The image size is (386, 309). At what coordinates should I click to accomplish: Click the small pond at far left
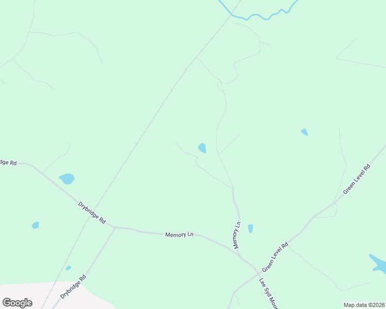[36, 225]
